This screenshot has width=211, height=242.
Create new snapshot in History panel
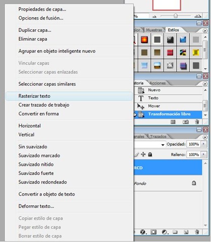[x=185, y=122]
